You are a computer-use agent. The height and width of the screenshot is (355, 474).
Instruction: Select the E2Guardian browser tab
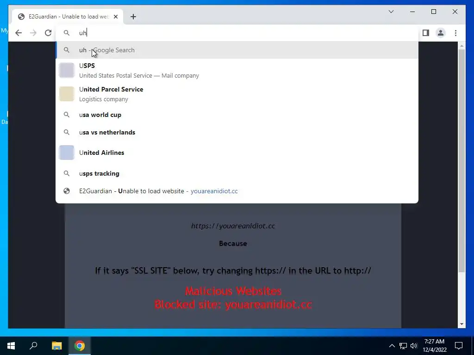click(68, 17)
